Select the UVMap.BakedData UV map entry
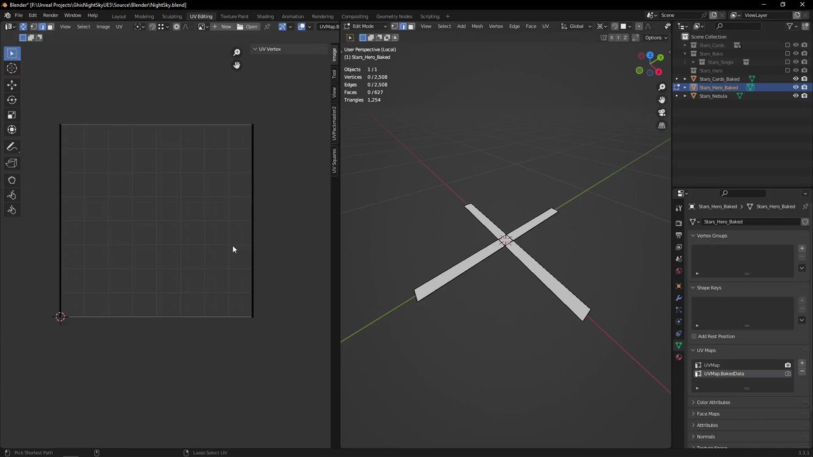The height and width of the screenshot is (457, 813). pyautogui.click(x=743, y=374)
